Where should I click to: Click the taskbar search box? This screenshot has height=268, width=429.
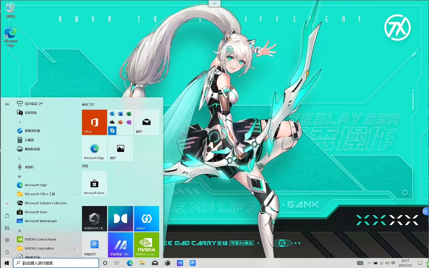click(x=56, y=263)
